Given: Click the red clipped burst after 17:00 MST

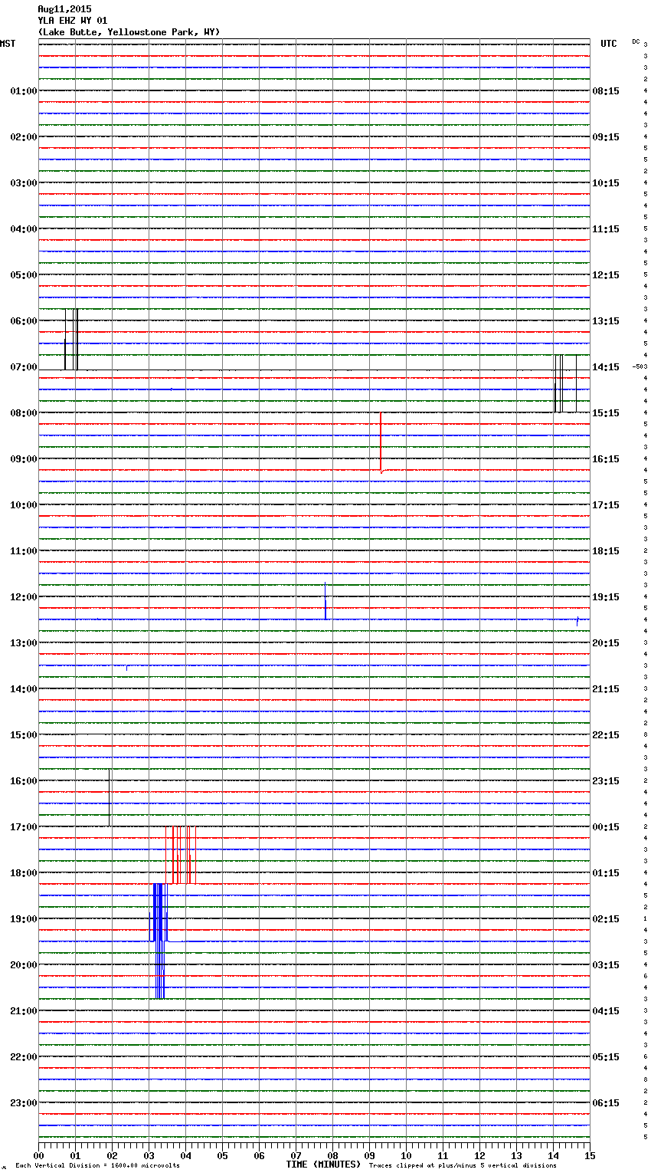Looking at the screenshot, I should click(x=181, y=855).
